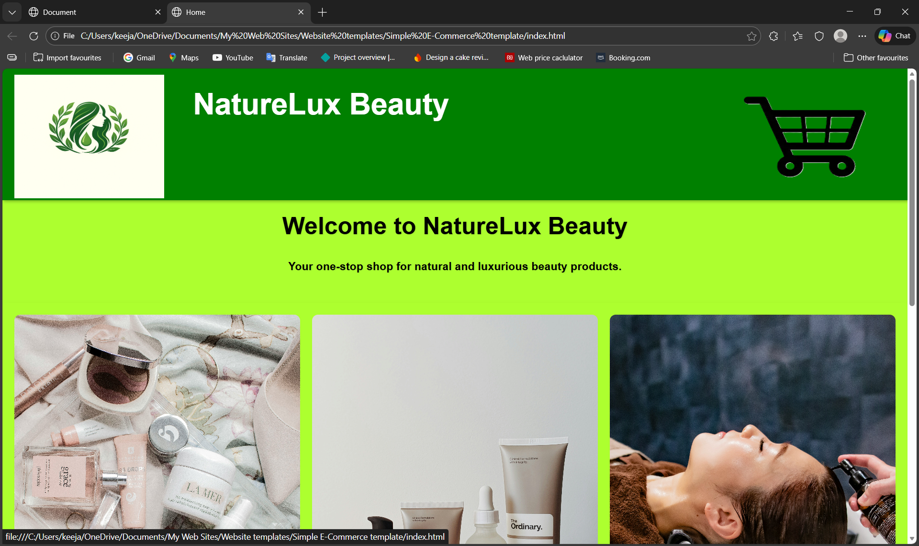
Task: Open Other favourites folder
Action: (875, 57)
